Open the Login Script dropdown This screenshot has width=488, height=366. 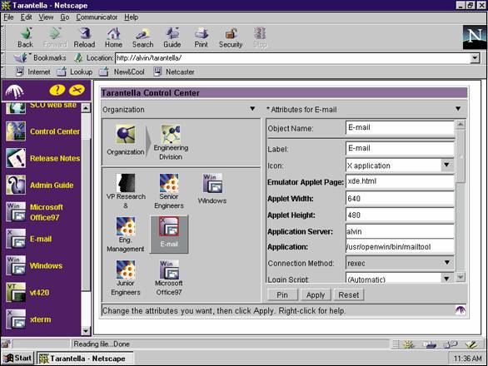pos(446,279)
